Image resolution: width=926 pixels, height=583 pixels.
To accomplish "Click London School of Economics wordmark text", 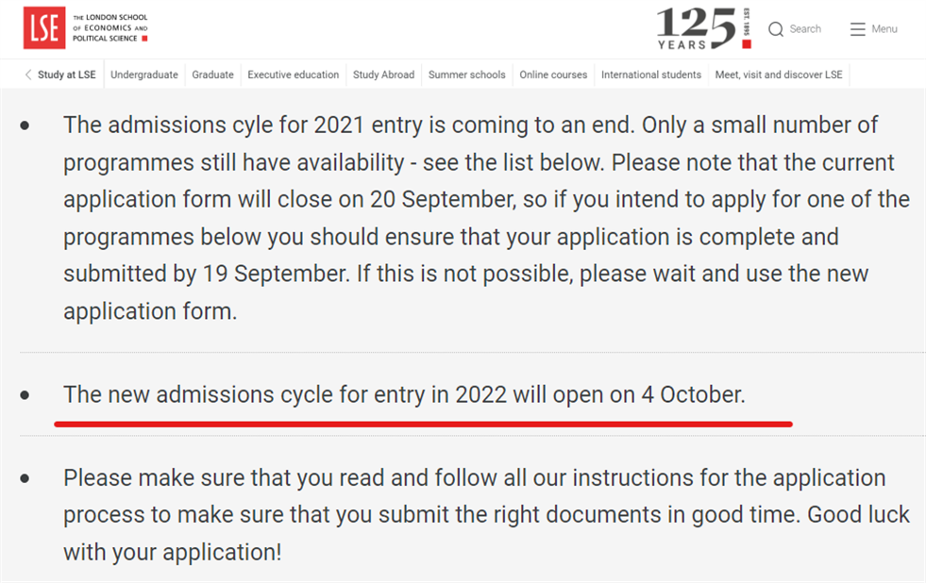I will pos(110,27).
